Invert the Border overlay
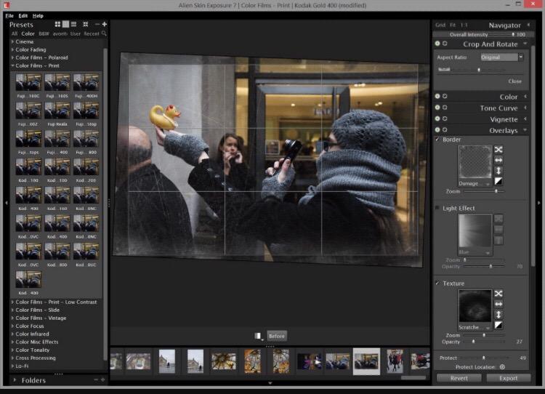Image resolution: width=545 pixels, height=394 pixels. coord(498,181)
